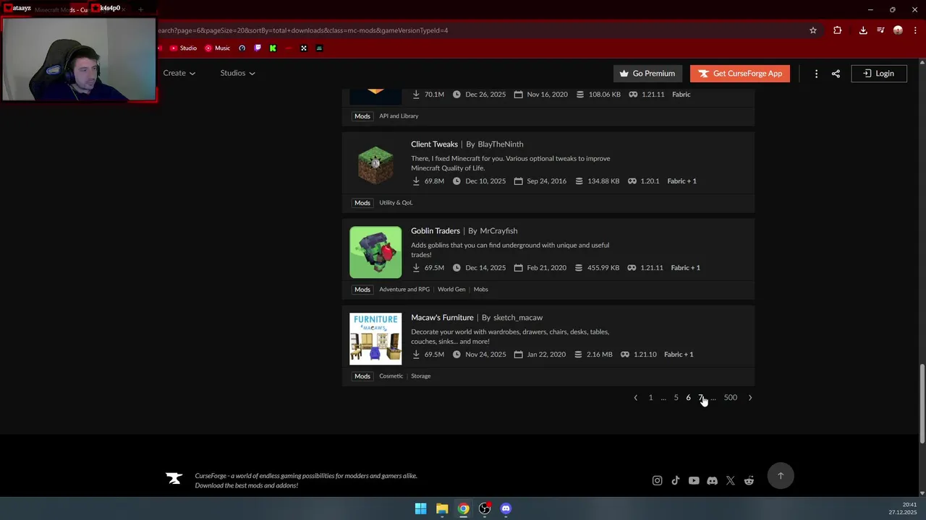Jump to page 500 in pagination

(x=731, y=398)
